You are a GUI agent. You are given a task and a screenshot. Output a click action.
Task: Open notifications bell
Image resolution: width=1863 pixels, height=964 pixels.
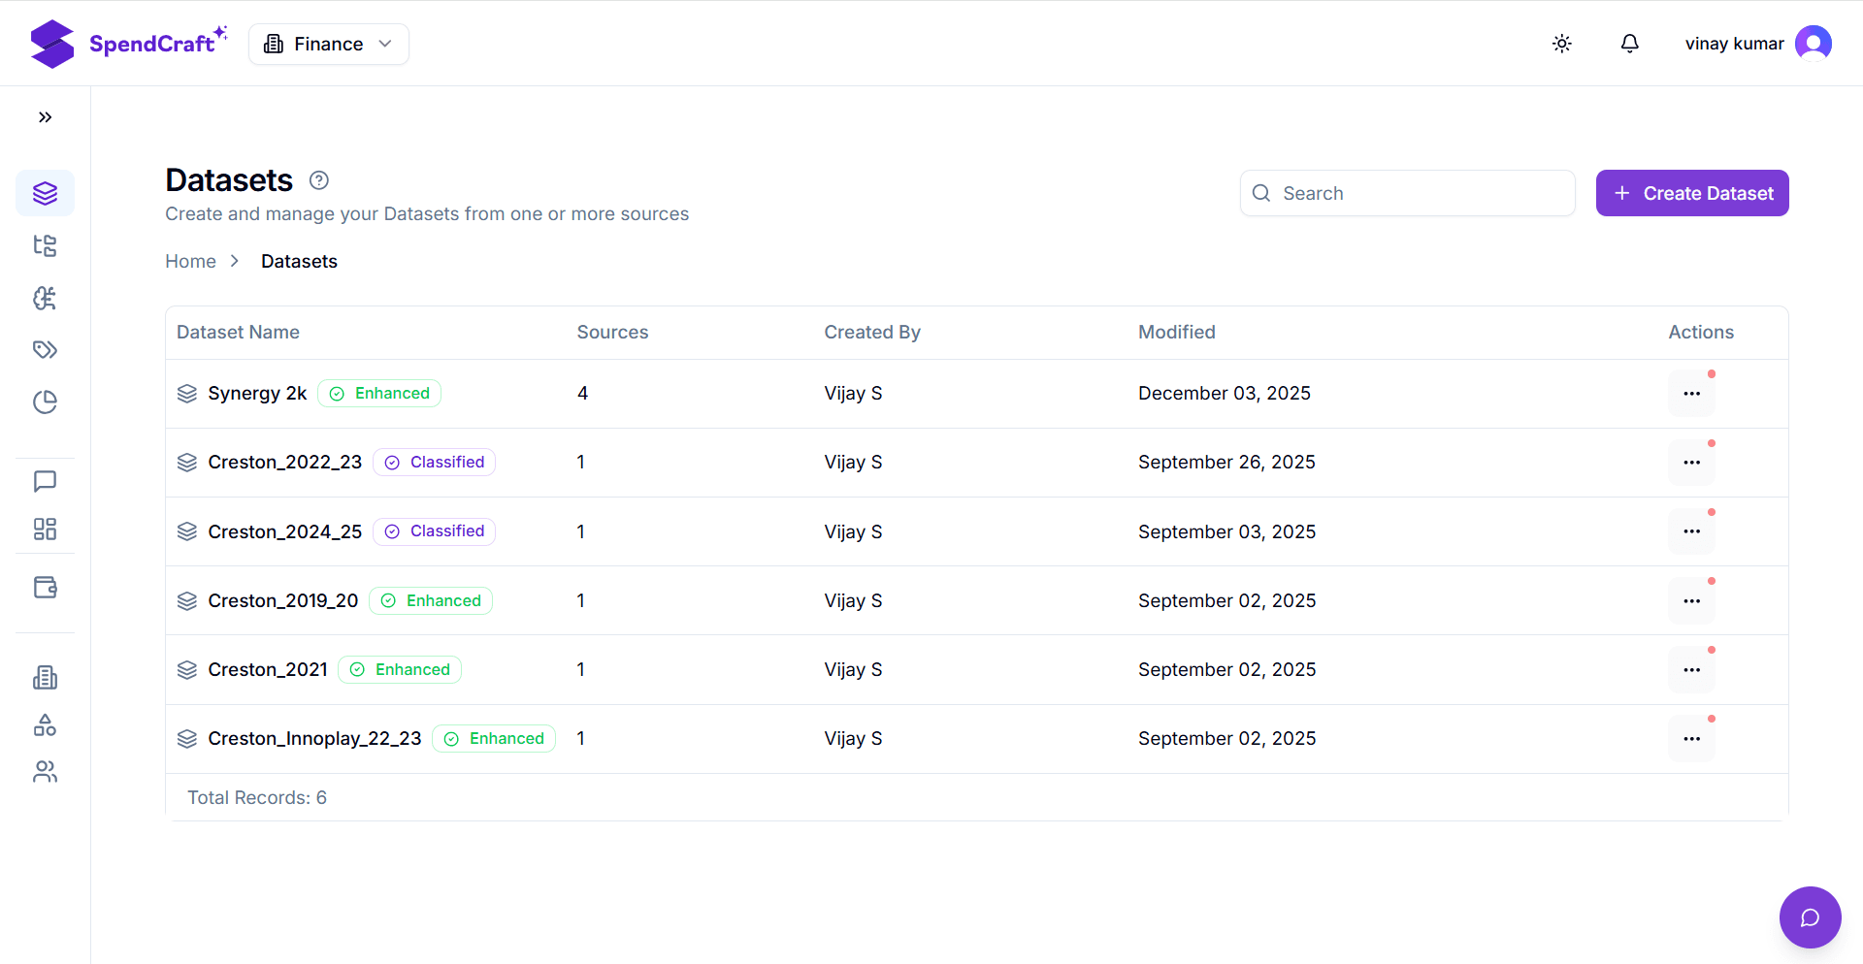point(1629,44)
